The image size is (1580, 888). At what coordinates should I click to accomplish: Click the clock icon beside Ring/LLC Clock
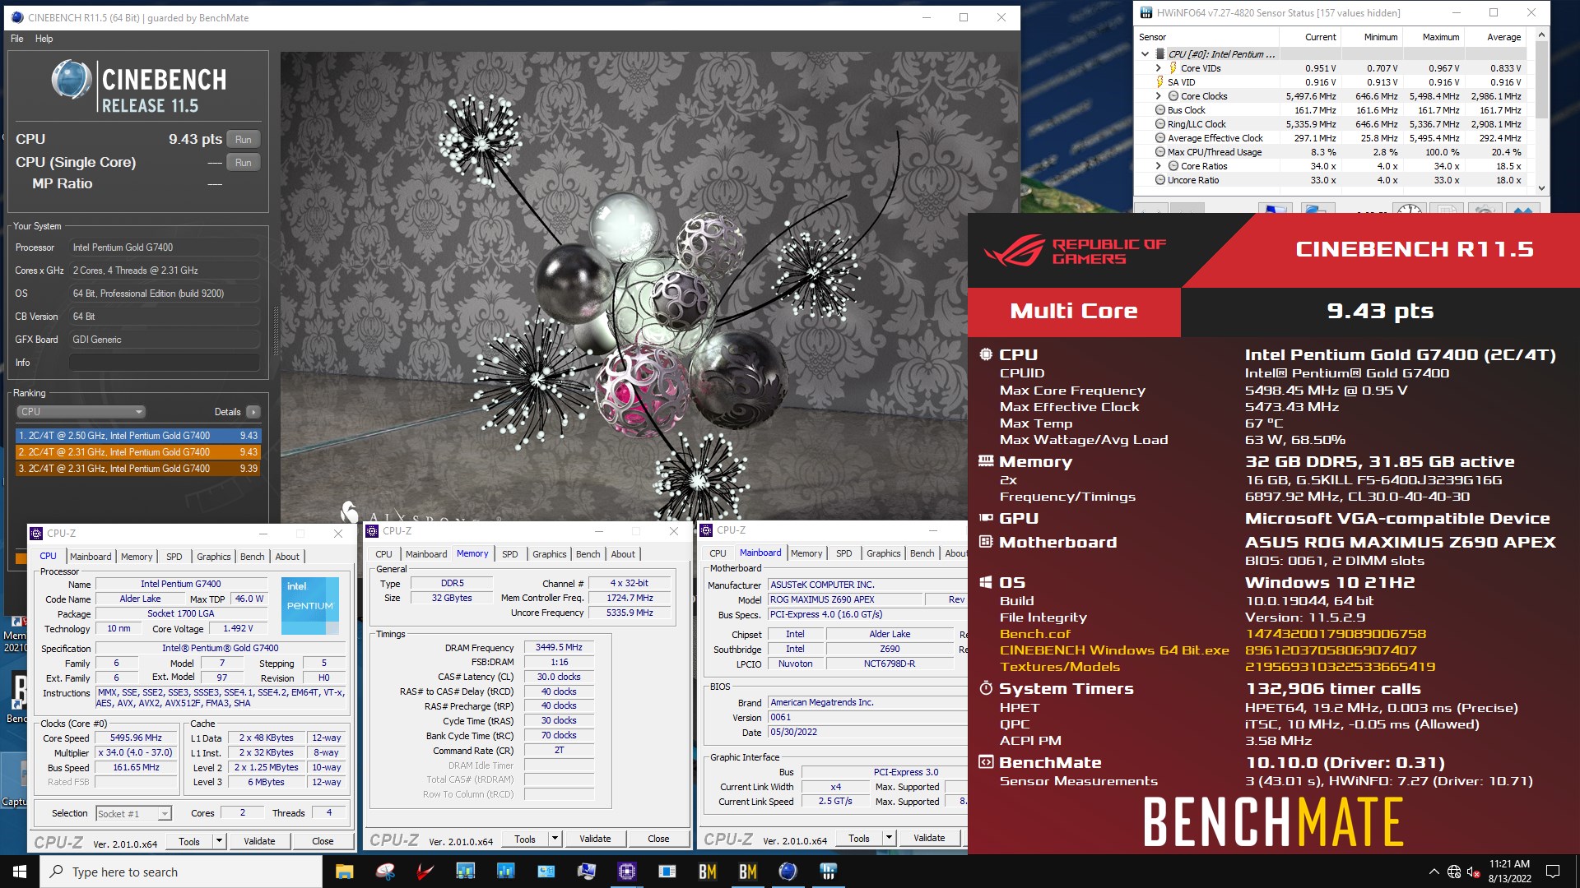(1160, 124)
